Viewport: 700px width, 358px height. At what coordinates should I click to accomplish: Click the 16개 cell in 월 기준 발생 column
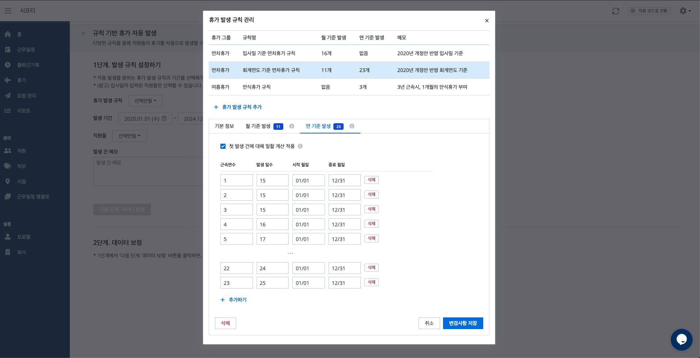[326, 53]
